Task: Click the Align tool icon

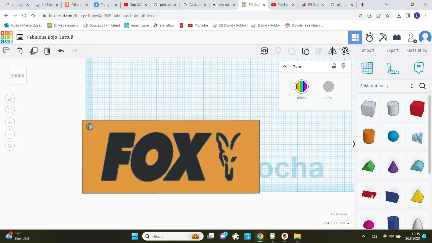Action: click(x=319, y=51)
